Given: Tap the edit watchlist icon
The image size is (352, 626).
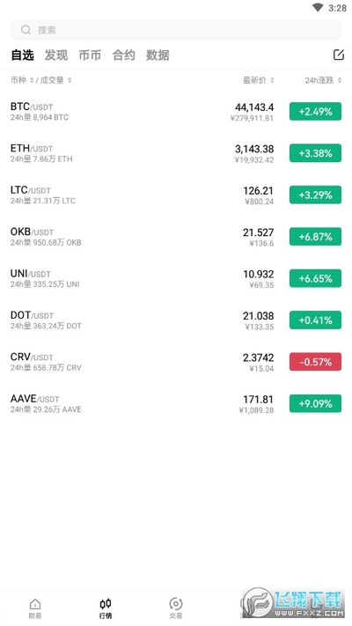Looking at the screenshot, I should click(339, 55).
